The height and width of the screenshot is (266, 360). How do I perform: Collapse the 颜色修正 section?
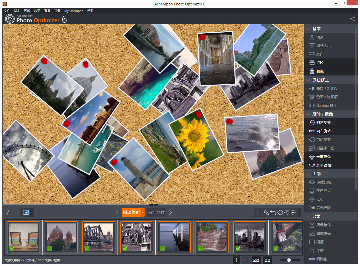click(308, 80)
